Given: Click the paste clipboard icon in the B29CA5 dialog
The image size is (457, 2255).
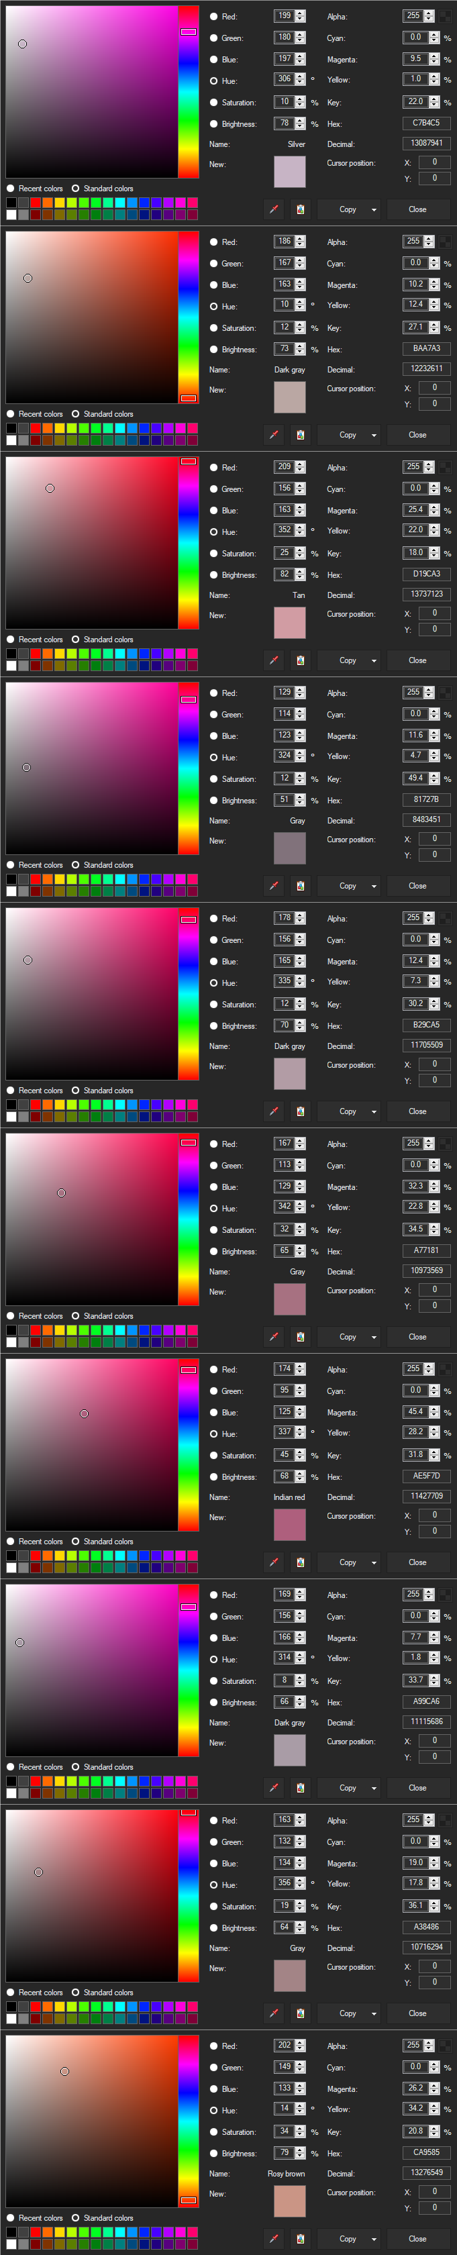Looking at the screenshot, I should pyautogui.click(x=300, y=1111).
